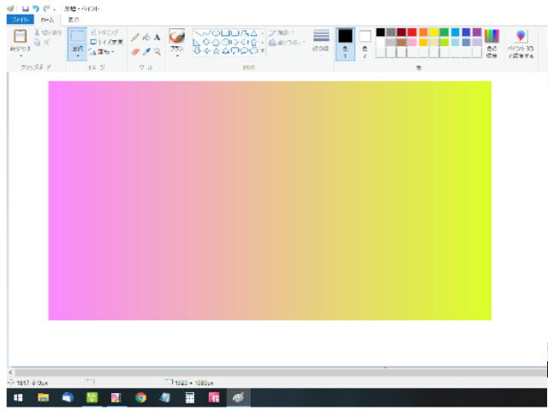Choose the Curve shape in shapes gallery
The width and height of the screenshot is (548, 411).
[207, 33]
